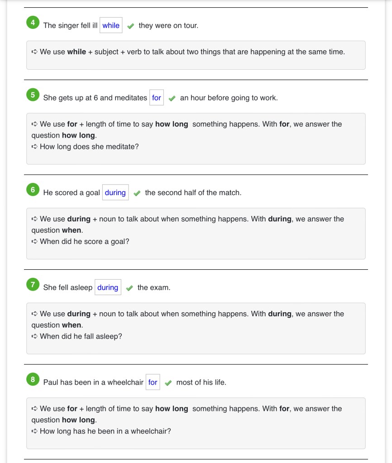Click the arrow before "How long does she meditate?"
The image size is (392, 463).
[34, 147]
